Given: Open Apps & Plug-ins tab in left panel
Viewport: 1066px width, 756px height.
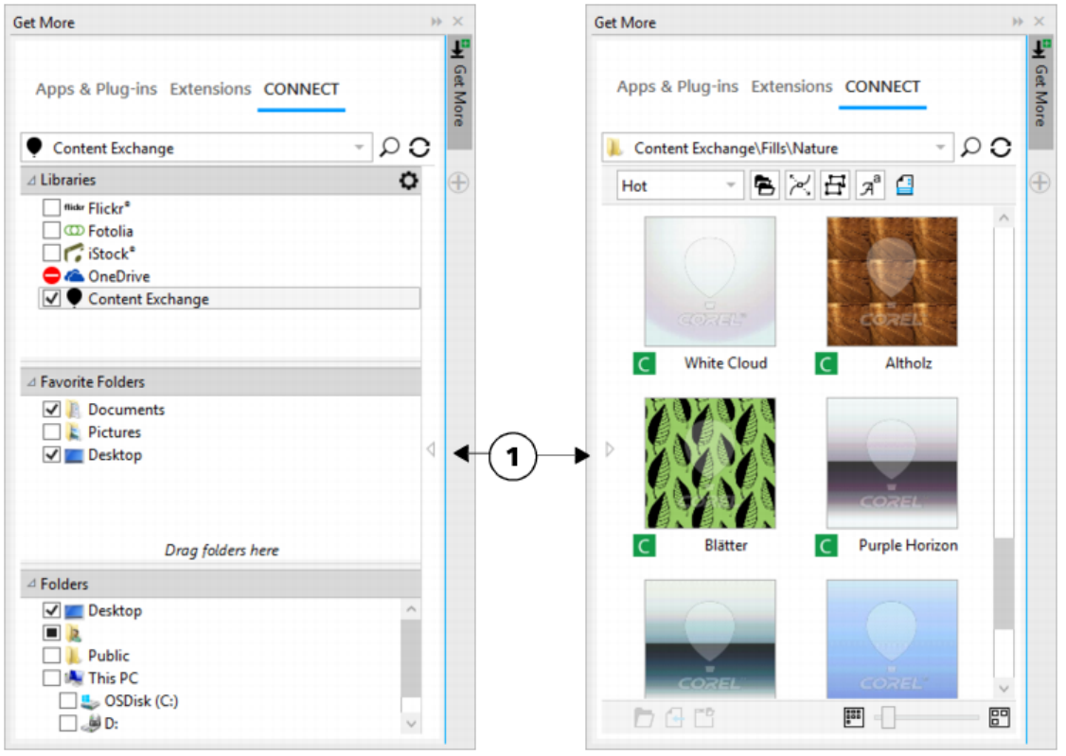Looking at the screenshot, I should [x=97, y=89].
